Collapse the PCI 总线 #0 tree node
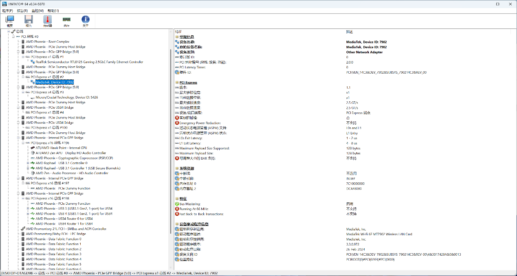 tap(13, 37)
